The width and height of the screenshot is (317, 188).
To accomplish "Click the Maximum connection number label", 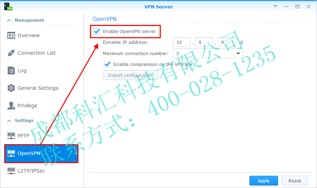I will coord(136,53).
